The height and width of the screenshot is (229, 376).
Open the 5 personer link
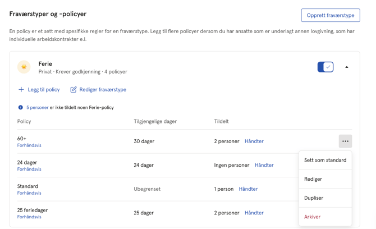(38, 107)
